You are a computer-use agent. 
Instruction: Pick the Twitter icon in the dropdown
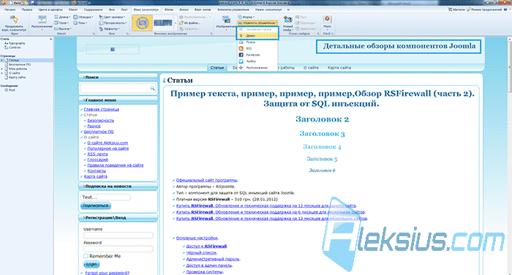[x=241, y=61]
